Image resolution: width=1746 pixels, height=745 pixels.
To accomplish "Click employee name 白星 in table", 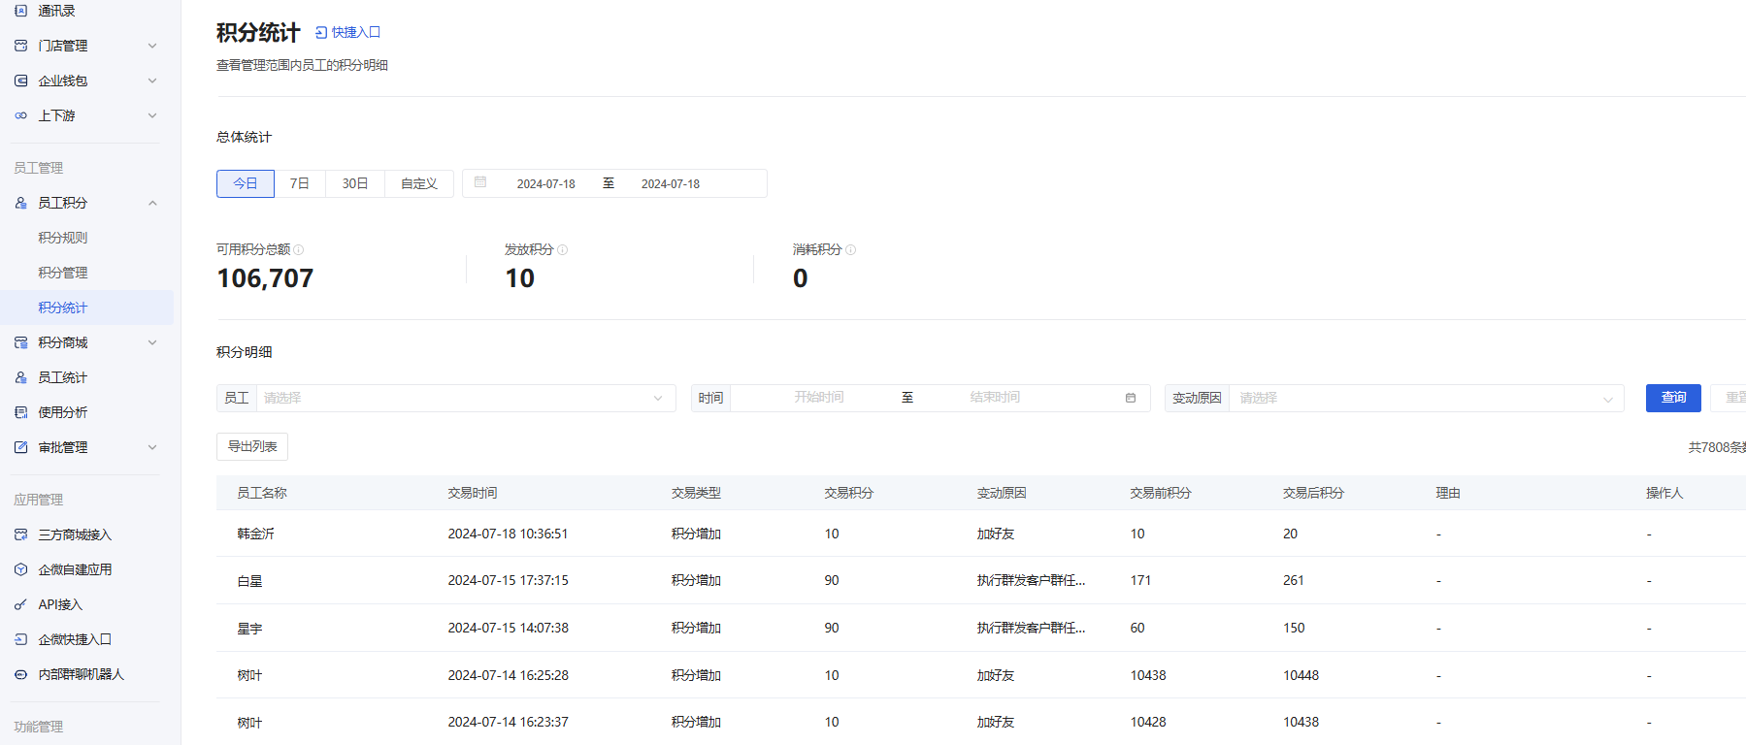I will (250, 581).
